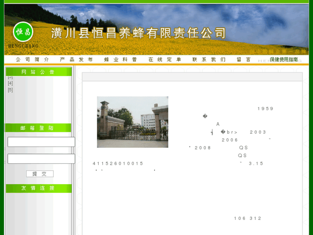Select announcement item [4]
Screen dimensions: 313x235
(10, 83)
